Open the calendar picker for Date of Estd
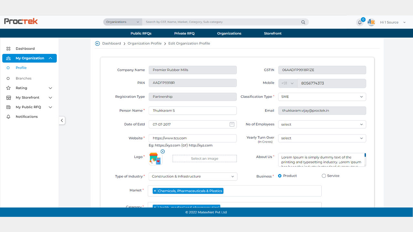Viewport: 413px width, 232px height. coord(232,124)
